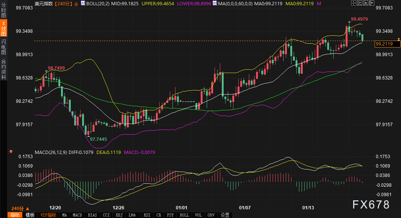Expand the orange arrow at right price axis
The height and width of the screenshot is (218, 401).
click(x=398, y=39)
